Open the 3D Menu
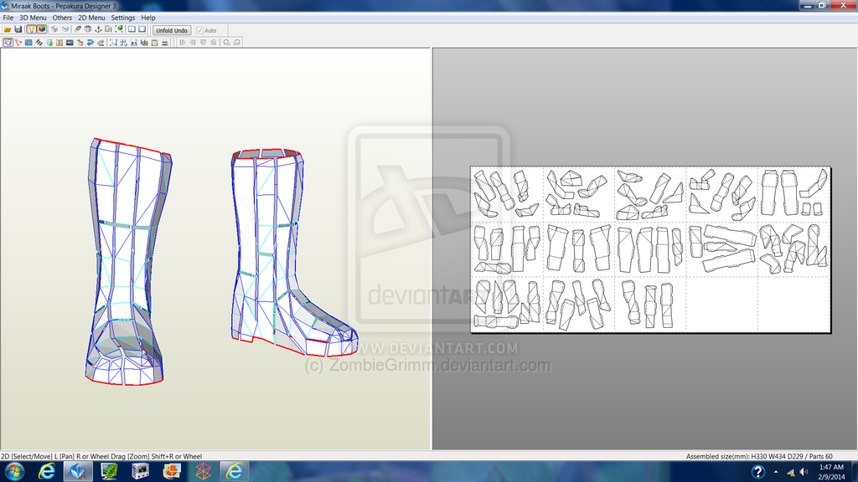The width and height of the screenshot is (858, 482). coord(33,18)
